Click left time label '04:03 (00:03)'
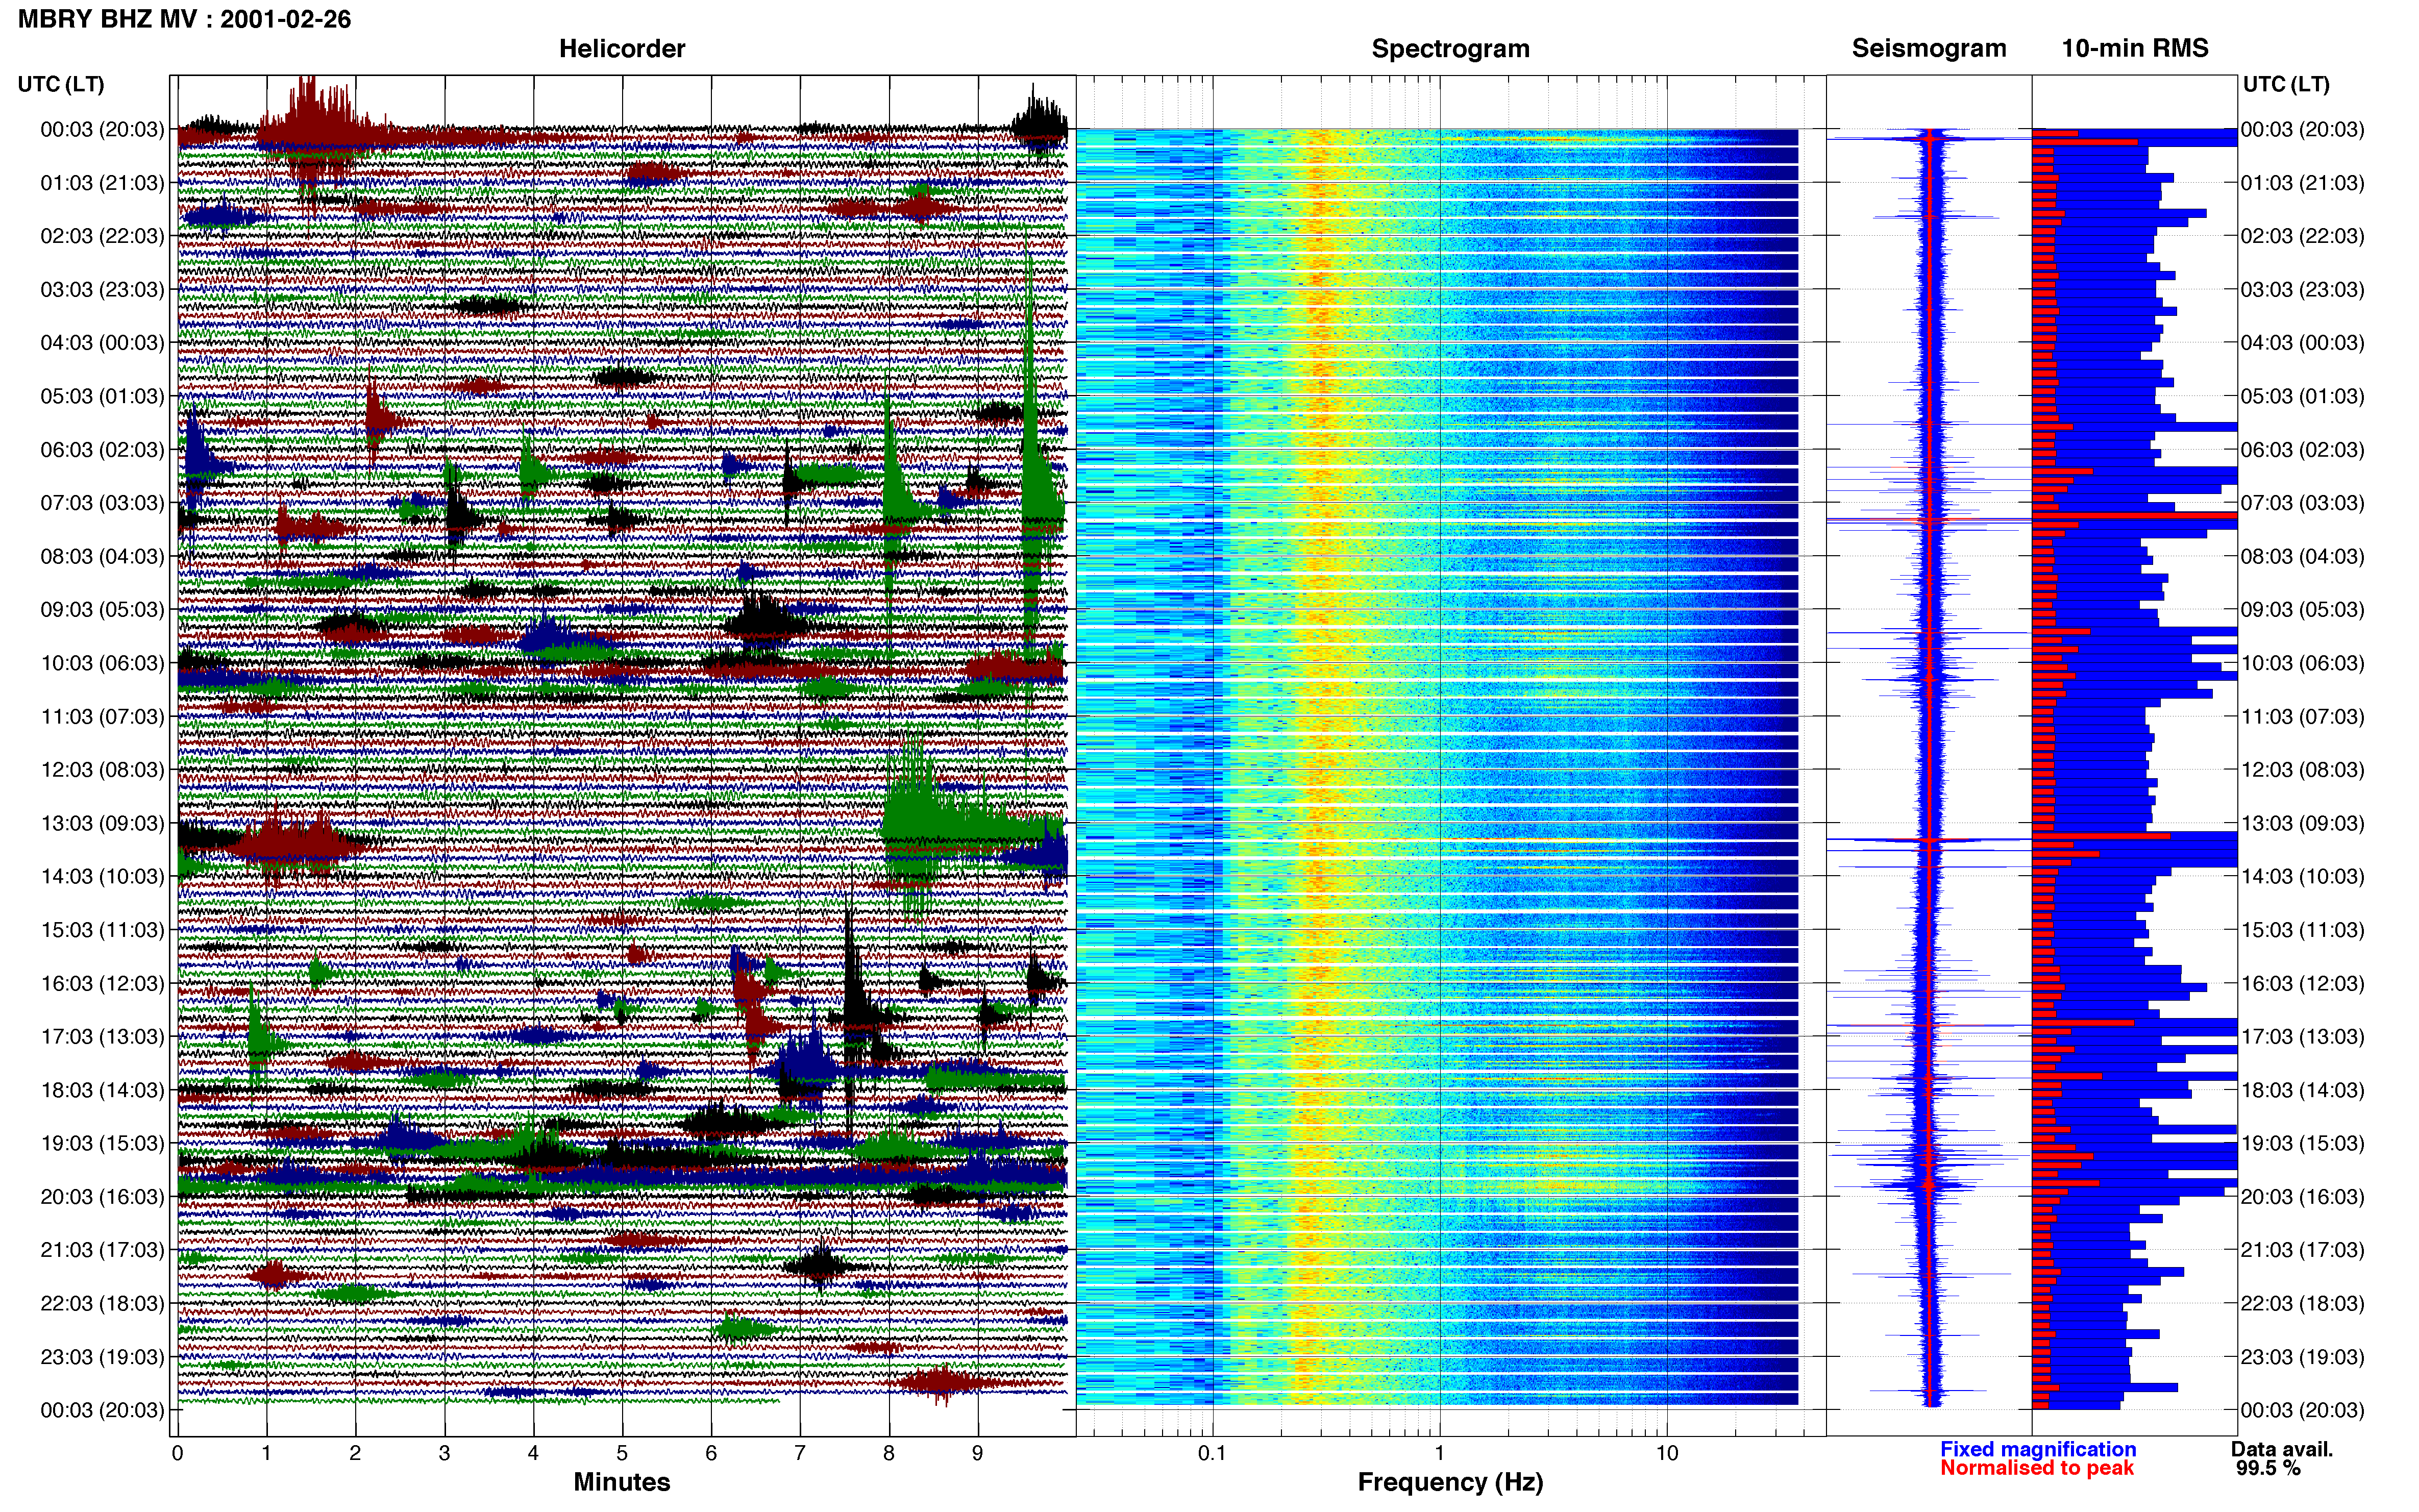Screen dimensions: 2419x1512 [102, 343]
